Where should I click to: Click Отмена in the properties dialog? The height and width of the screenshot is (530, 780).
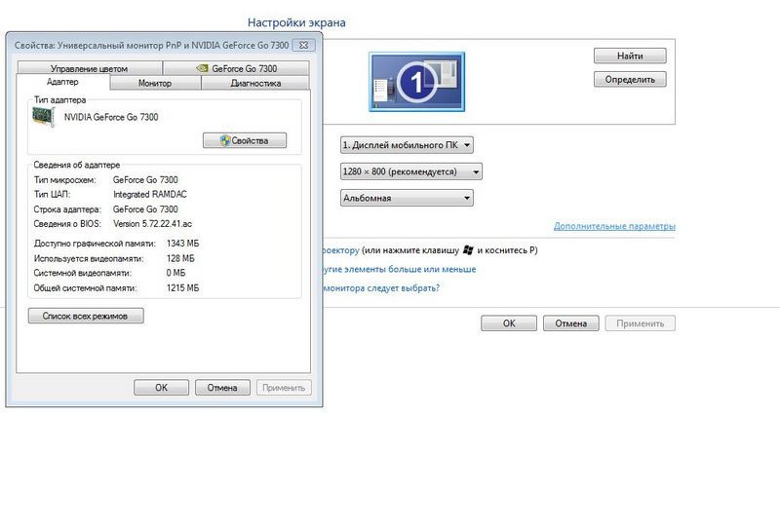click(x=222, y=388)
